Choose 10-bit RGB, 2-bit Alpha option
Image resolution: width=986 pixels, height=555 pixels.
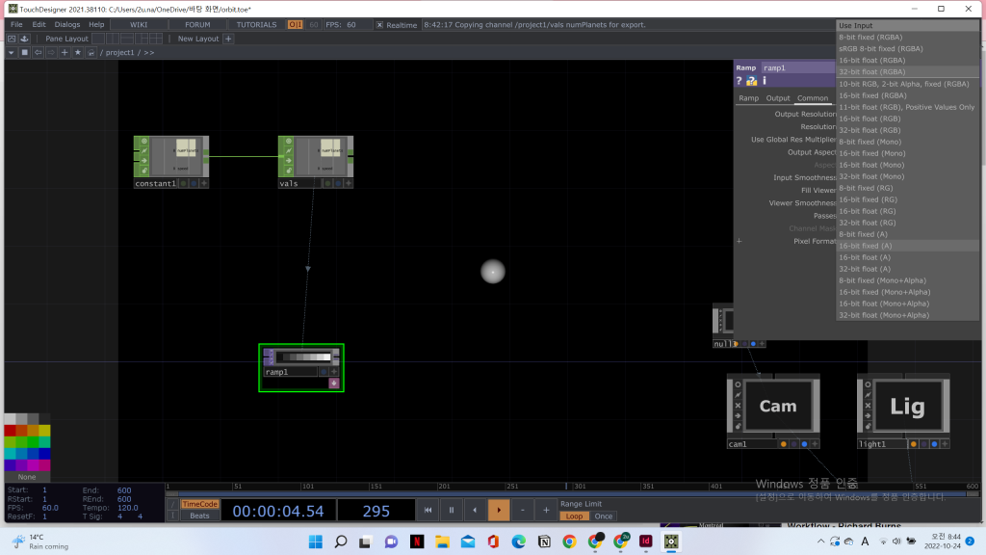(x=907, y=84)
